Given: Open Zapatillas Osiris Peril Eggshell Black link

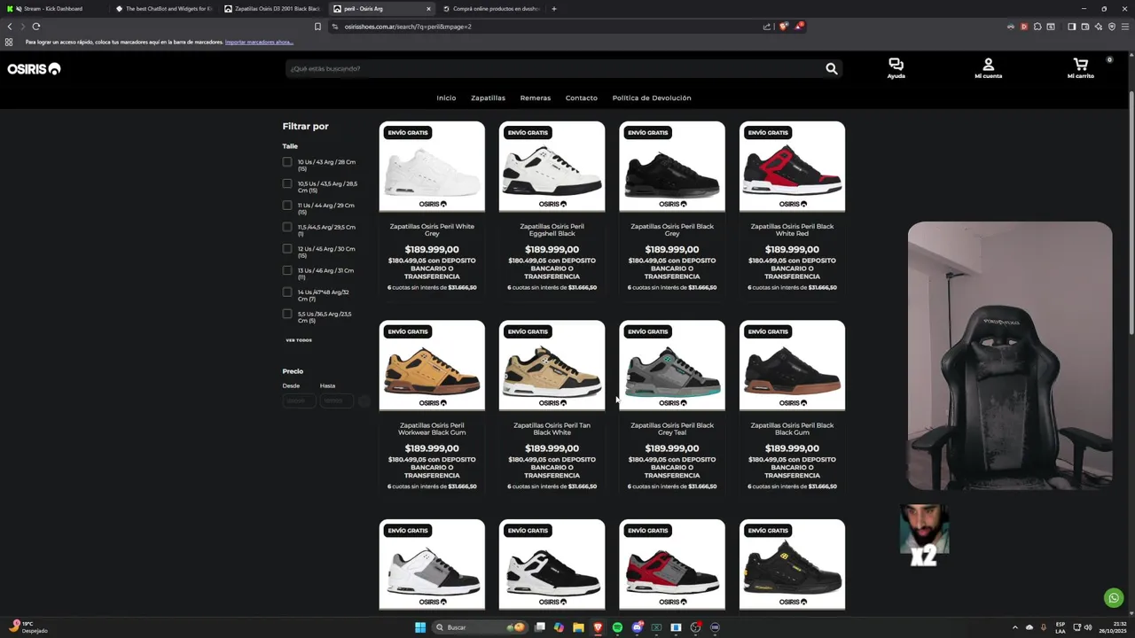Looking at the screenshot, I should (552, 230).
